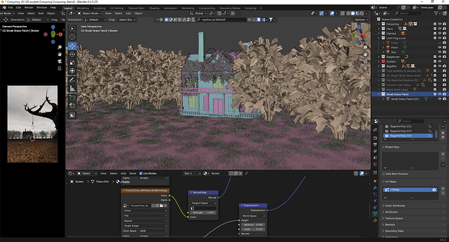The width and height of the screenshot is (449, 242).
Task: Toggle X-ray mode in viewport header
Action: [342, 13]
